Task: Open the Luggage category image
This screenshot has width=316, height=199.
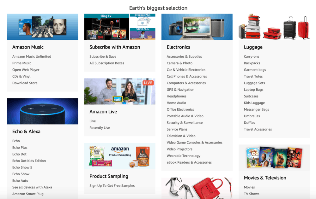Action: 274,27
